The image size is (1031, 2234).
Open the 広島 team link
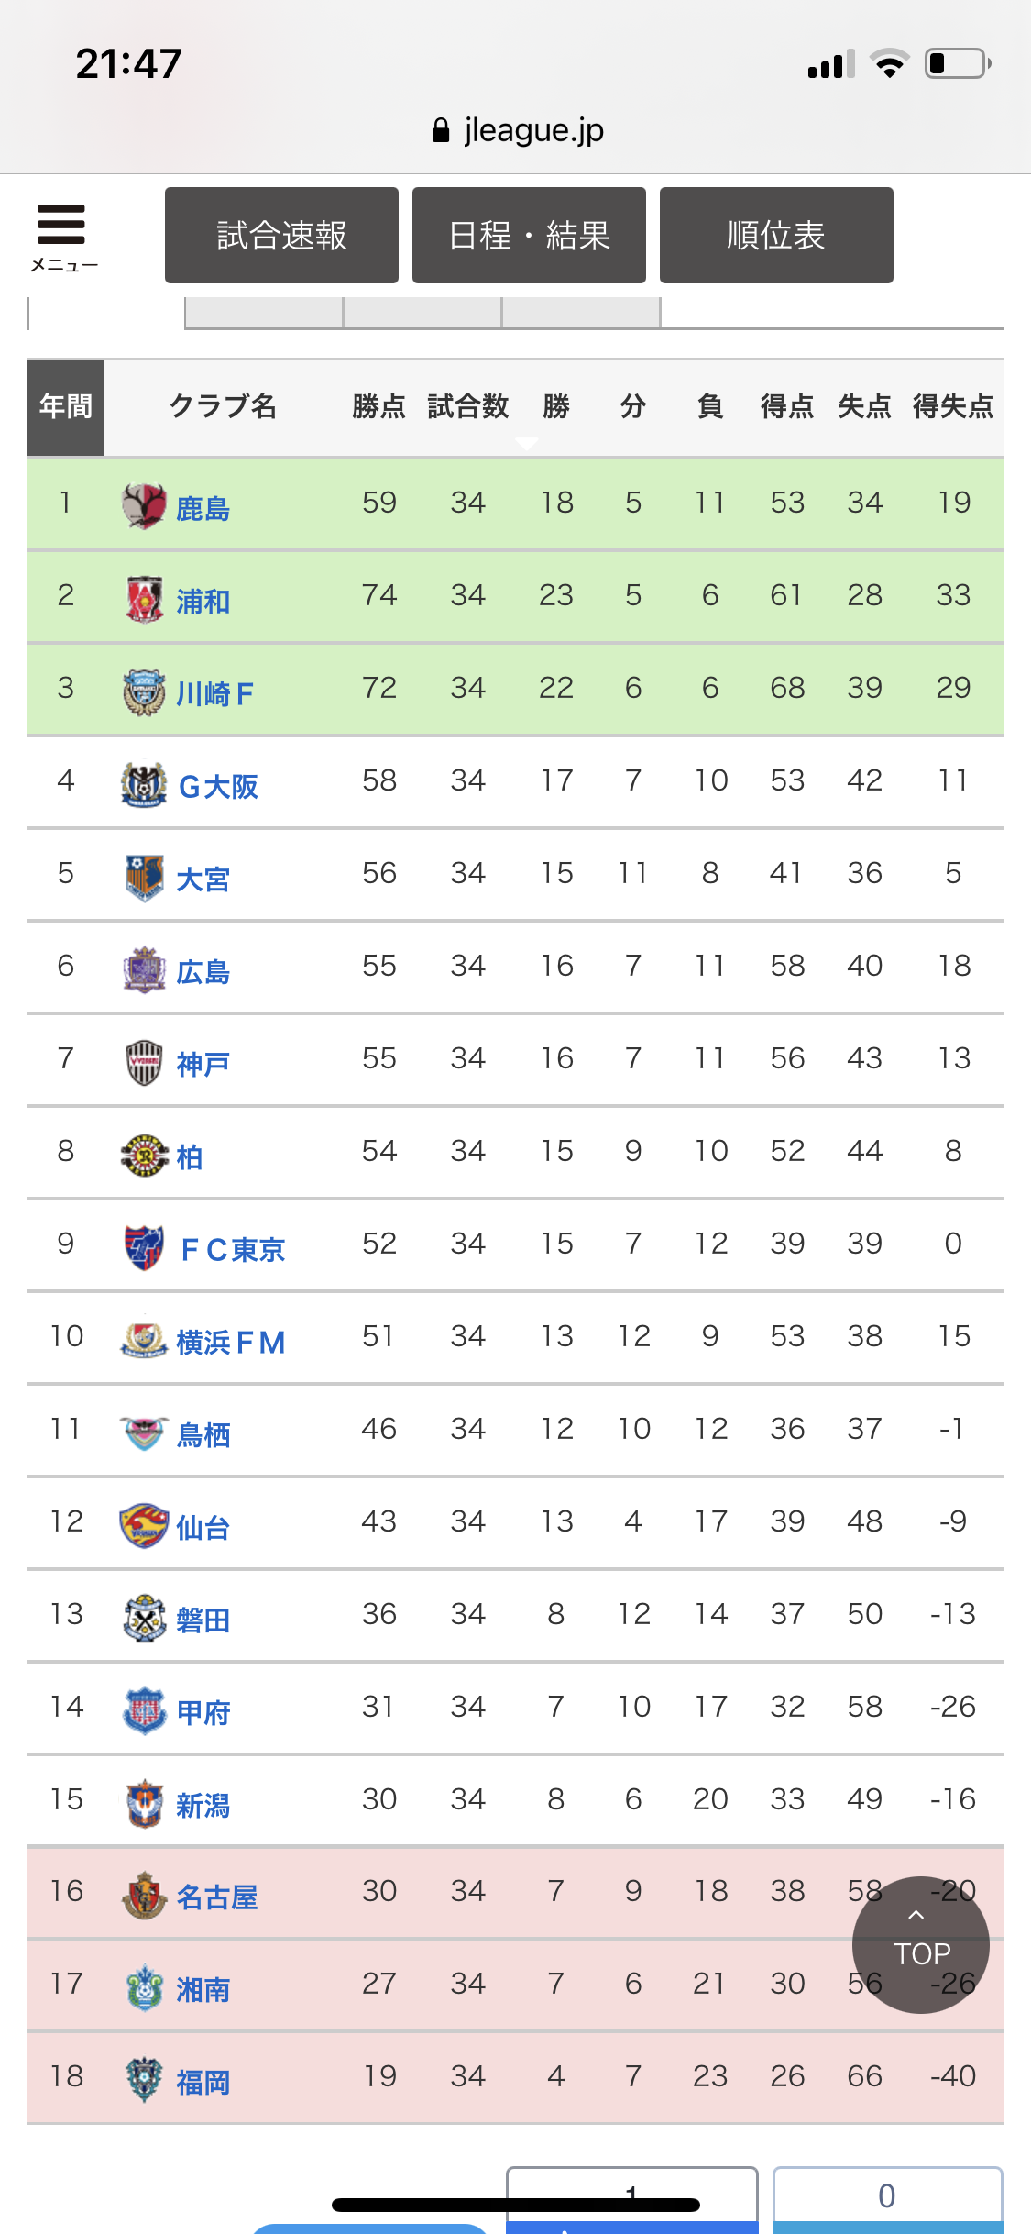(x=203, y=971)
